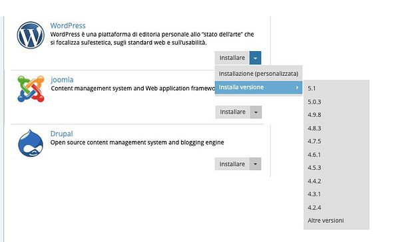
Task: Expand the Drupal install options arrow
Action: [256, 164]
